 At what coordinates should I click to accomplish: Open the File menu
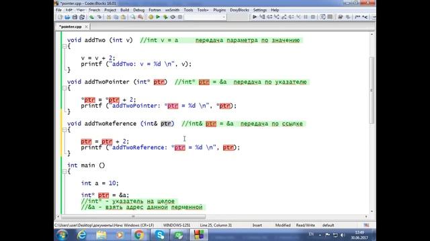click(58, 10)
